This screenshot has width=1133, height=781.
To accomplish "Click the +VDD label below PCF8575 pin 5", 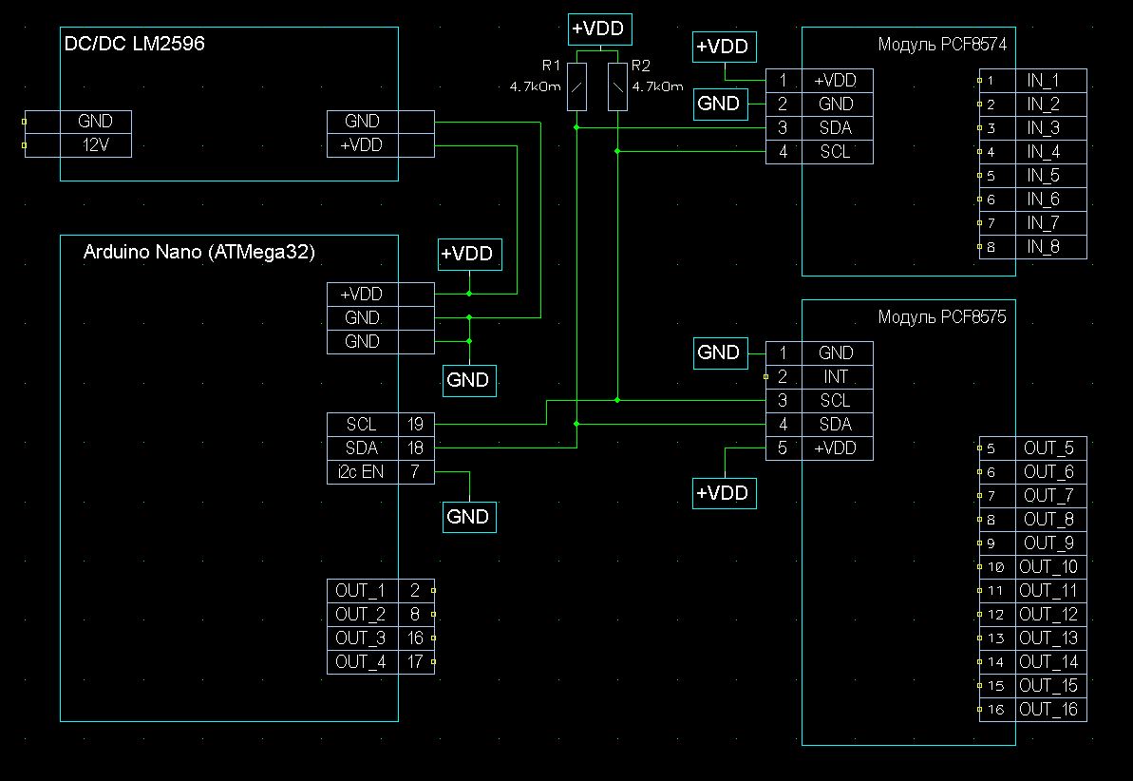I will 725,493.
